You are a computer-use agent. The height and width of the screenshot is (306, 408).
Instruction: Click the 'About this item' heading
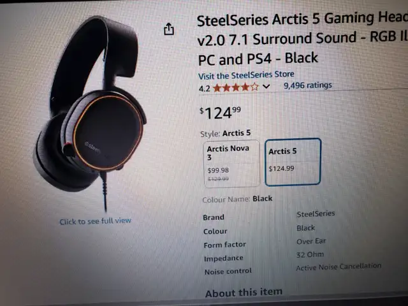(x=244, y=293)
